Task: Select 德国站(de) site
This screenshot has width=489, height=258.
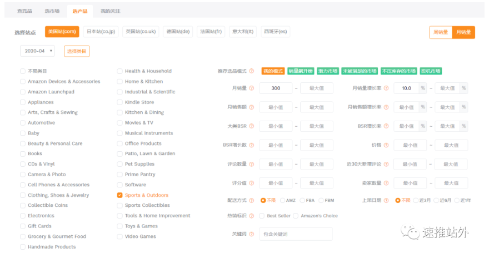Action: pyautogui.click(x=178, y=32)
